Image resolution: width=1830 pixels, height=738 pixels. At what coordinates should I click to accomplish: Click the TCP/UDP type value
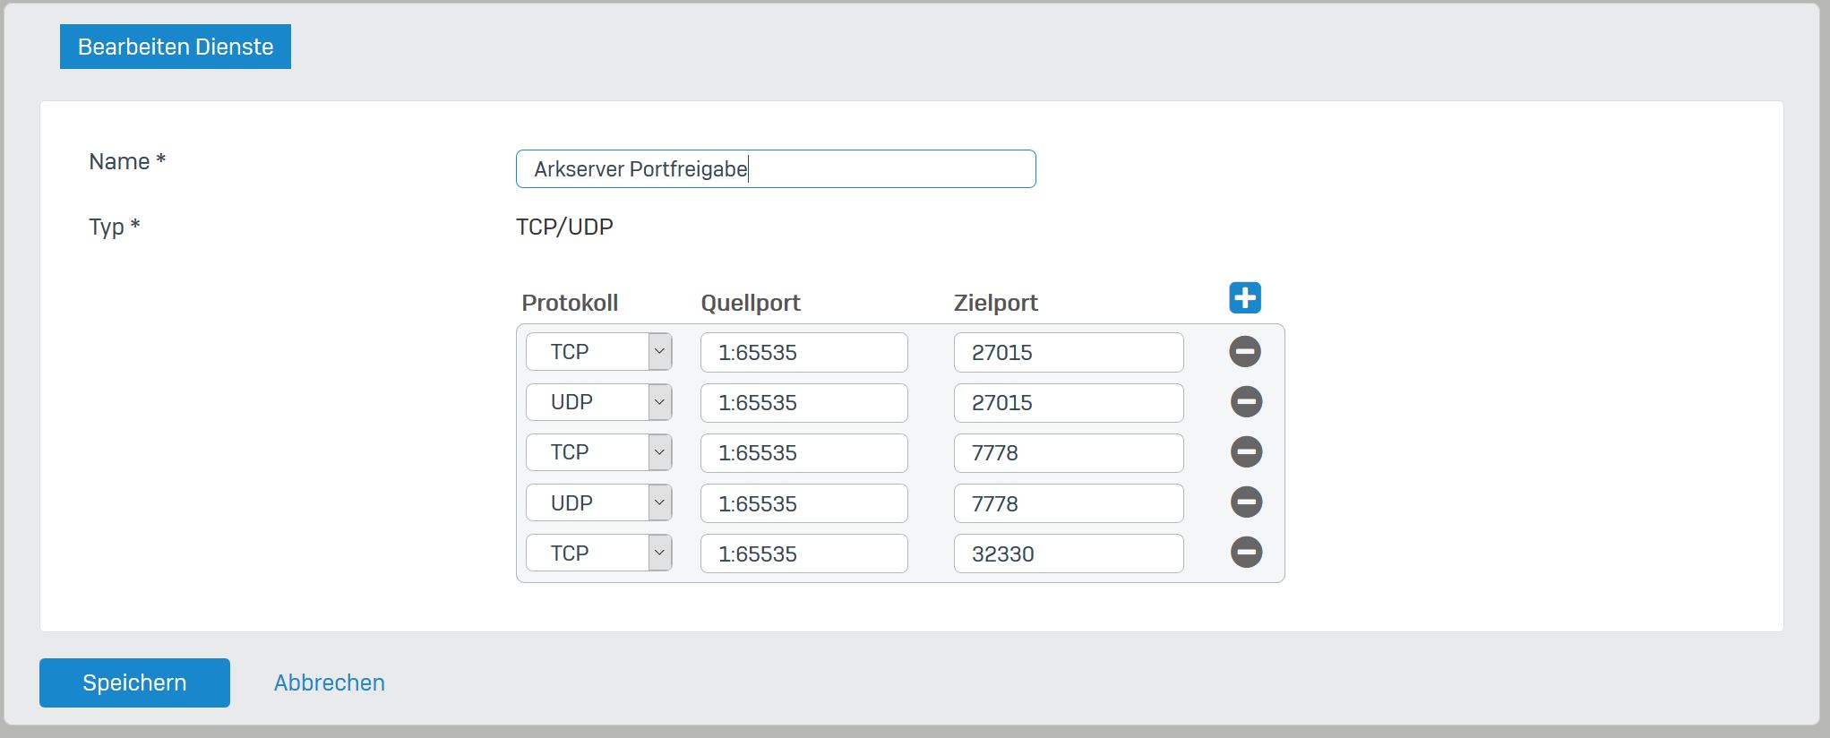point(564,227)
